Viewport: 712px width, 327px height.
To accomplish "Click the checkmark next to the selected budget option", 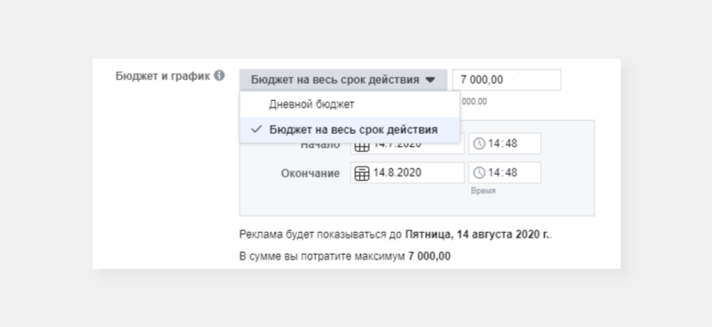I will (x=257, y=129).
